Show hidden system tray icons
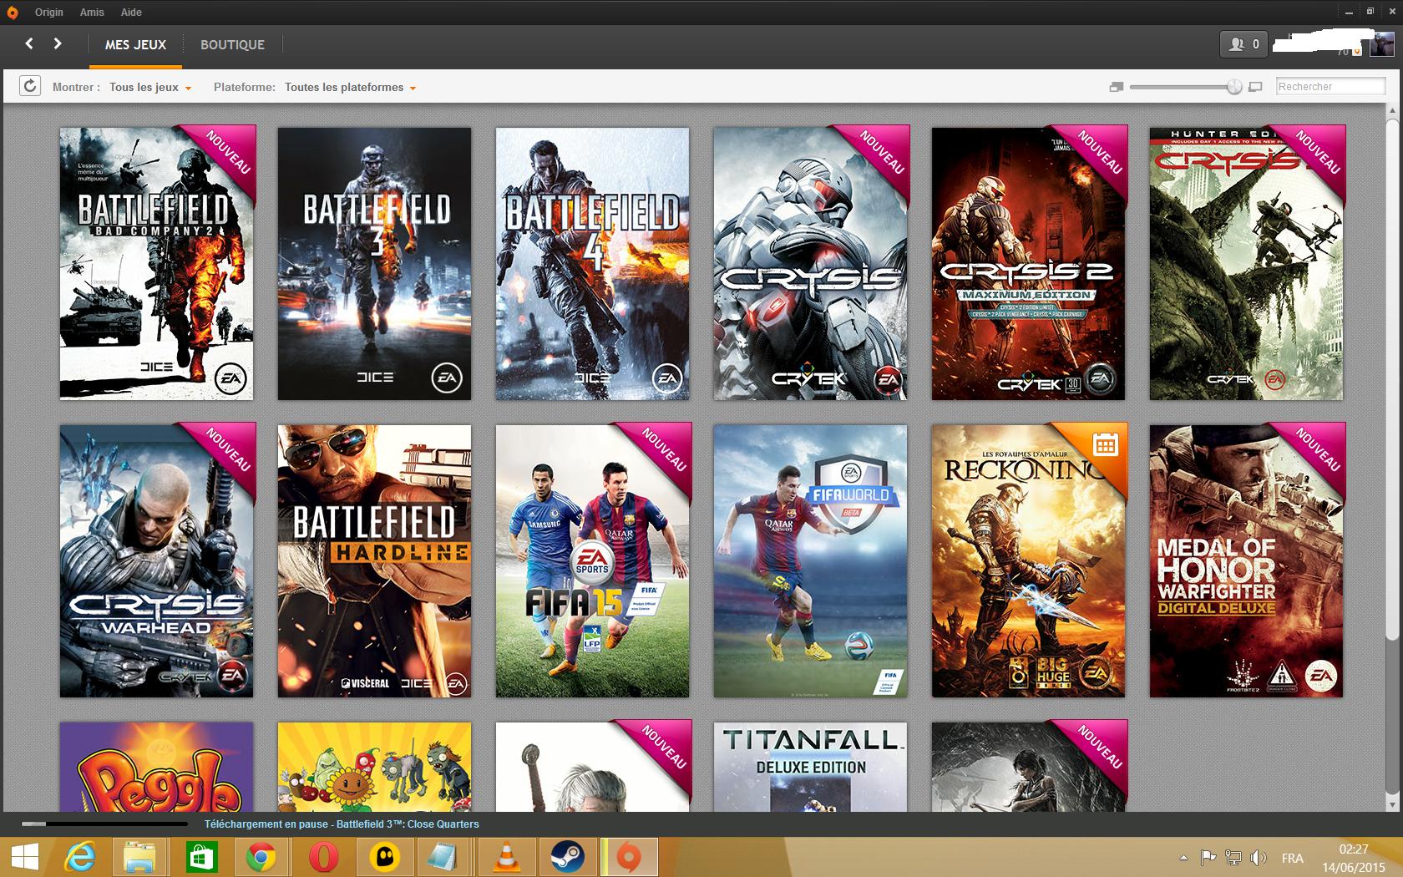 [x=1183, y=858]
